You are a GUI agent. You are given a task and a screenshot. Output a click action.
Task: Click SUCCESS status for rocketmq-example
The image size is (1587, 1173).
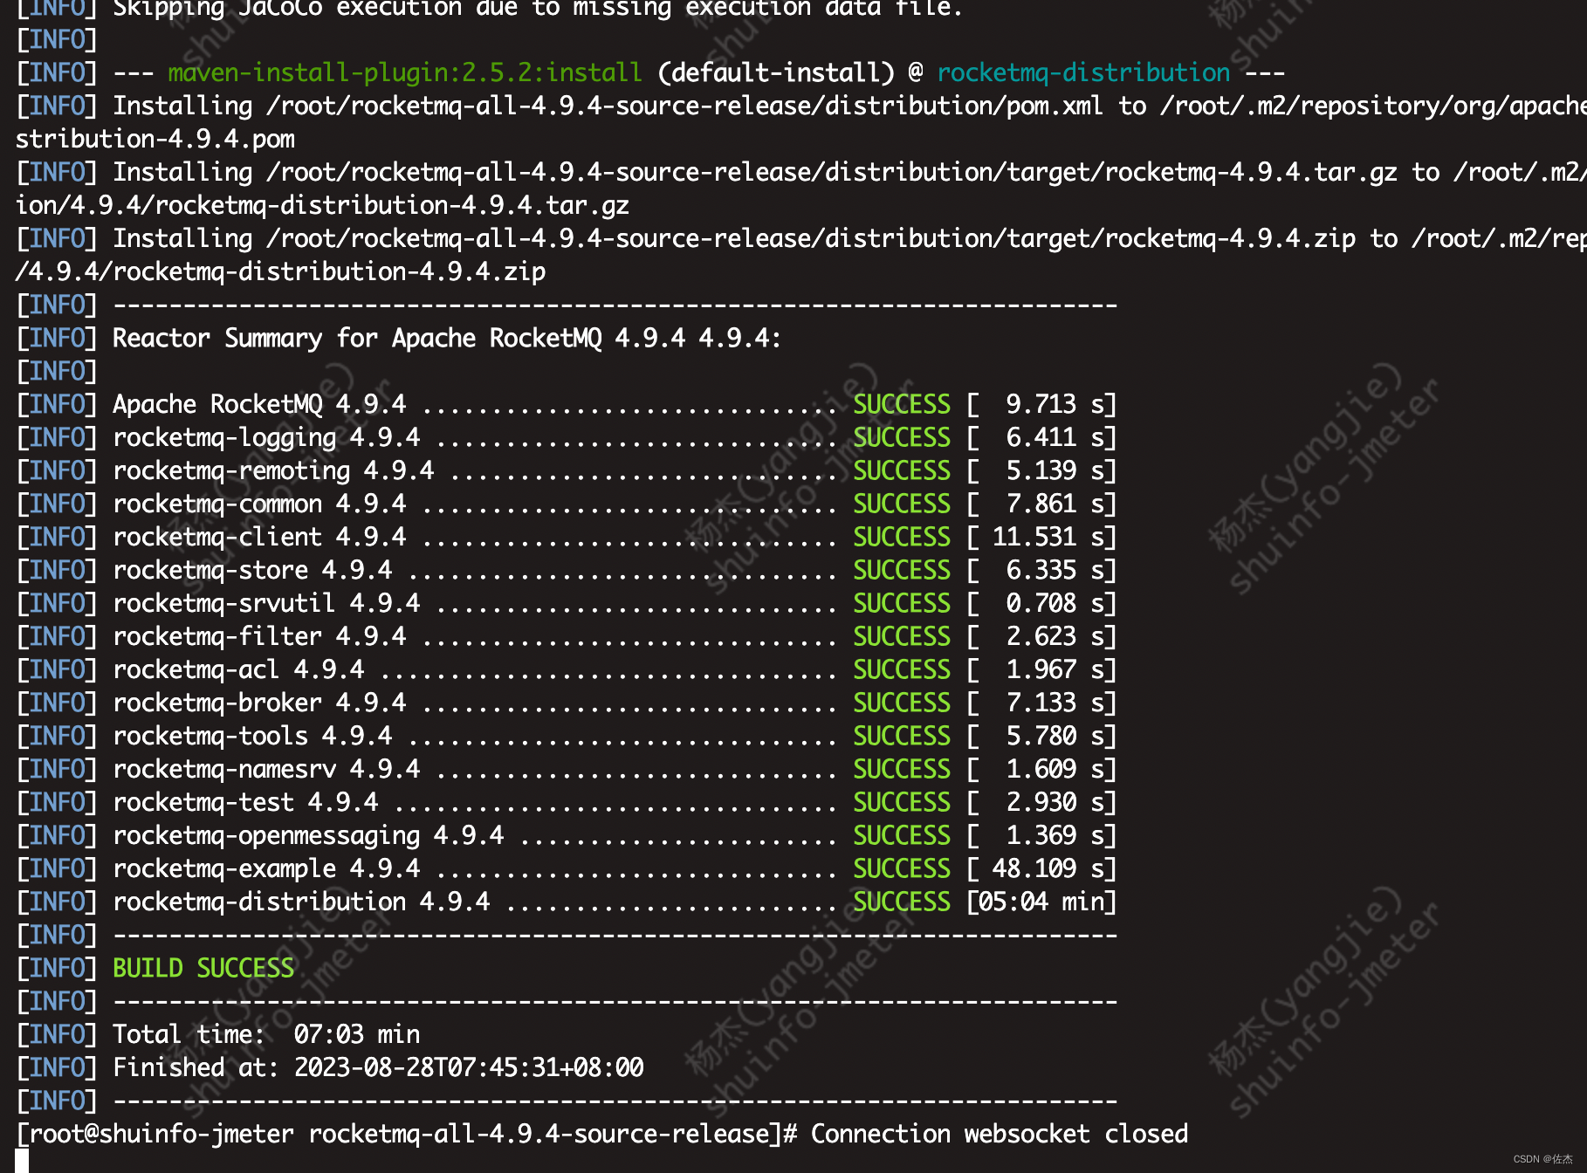coord(902,868)
